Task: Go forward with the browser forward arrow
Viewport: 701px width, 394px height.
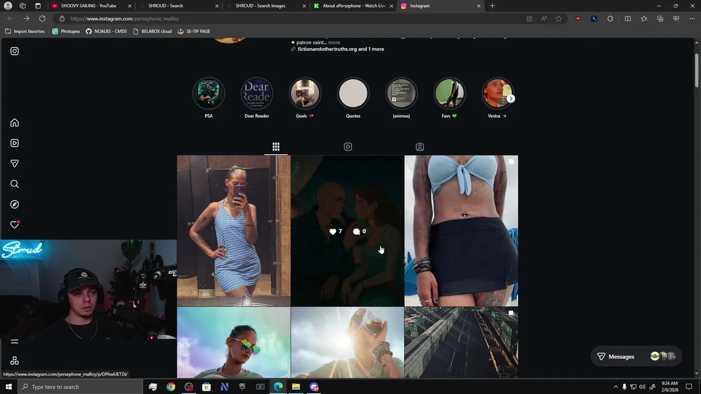Action: (x=26, y=19)
